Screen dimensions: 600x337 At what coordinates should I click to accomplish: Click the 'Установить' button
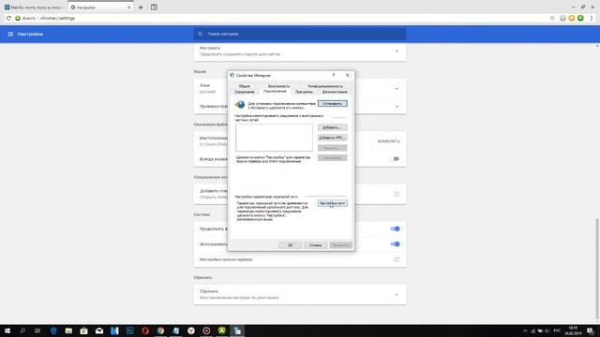332,104
